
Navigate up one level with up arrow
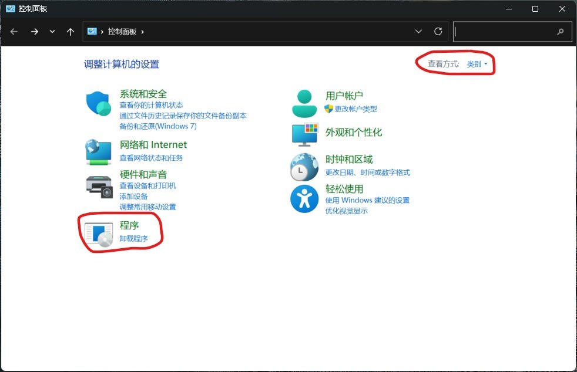[x=71, y=32]
